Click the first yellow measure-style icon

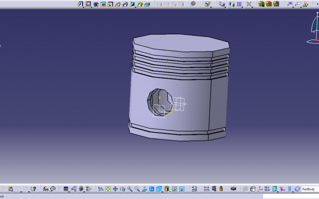[261, 4]
